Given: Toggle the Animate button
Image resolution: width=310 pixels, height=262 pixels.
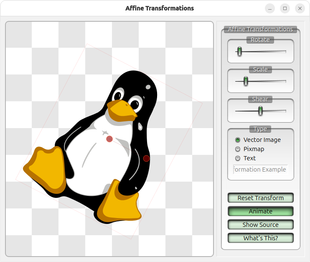Looking at the screenshot, I should point(260,211).
